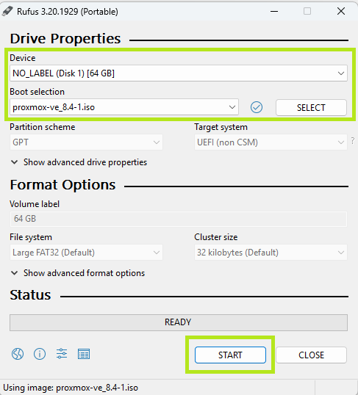This screenshot has width=358, height=395.
Task: Click the target system help question mark
Action: point(353,140)
